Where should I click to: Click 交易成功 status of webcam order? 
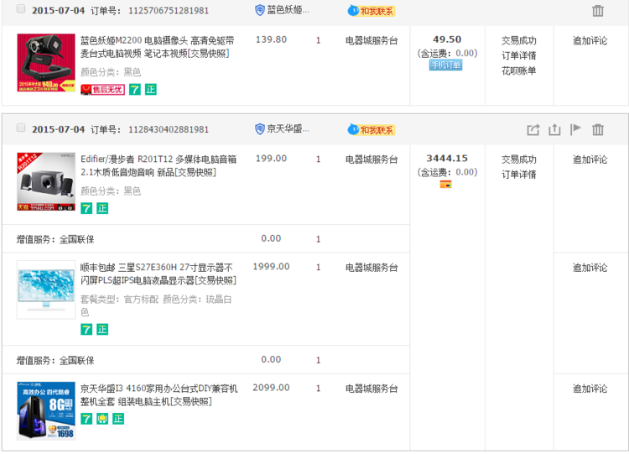pyautogui.click(x=518, y=40)
